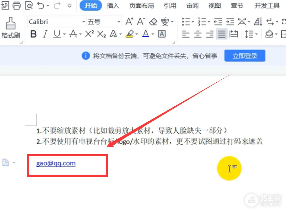Click the Print icon in quick toolbar
The image size is (286, 212).
[x=17, y=6]
